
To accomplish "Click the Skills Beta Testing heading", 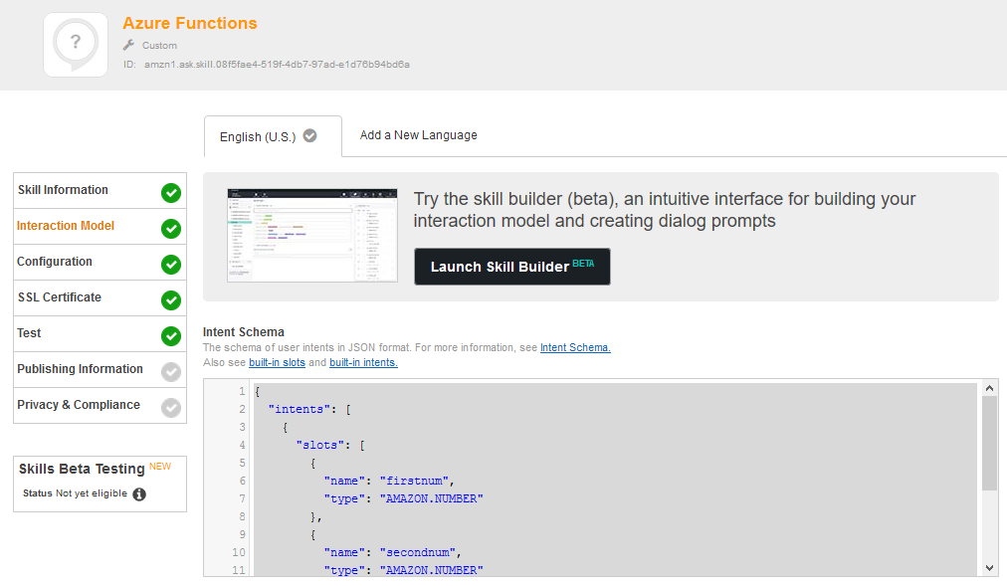I will tap(82, 470).
